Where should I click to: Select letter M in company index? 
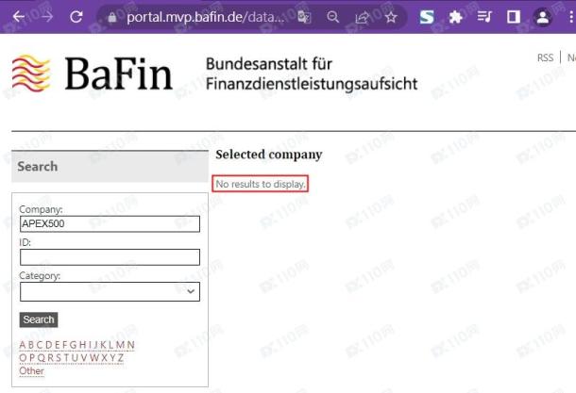click(x=120, y=345)
